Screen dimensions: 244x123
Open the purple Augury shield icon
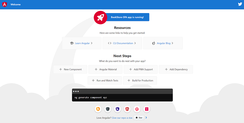click(117, 109)
